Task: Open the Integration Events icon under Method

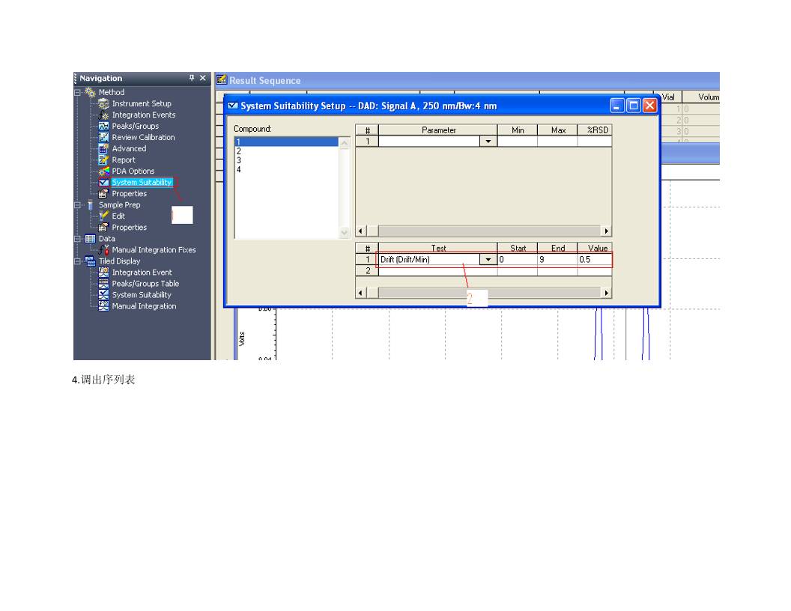Action: pyautogui.click(x=103, y=115)
